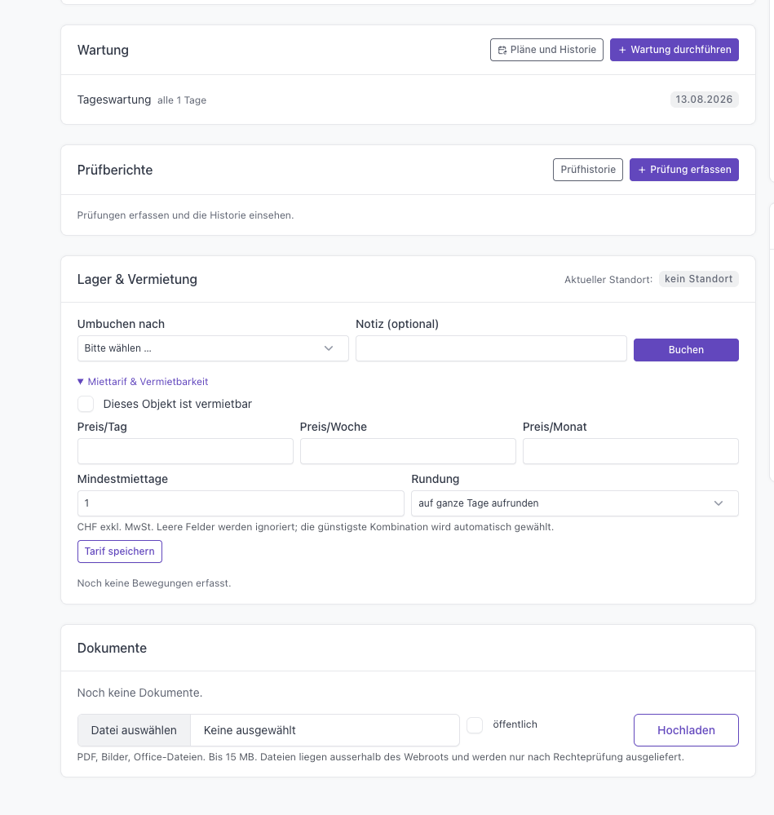Screen dimensions: 774x815
Task: Click the Hochladen button
Action: click(x=686, y=730)
